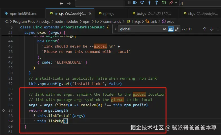The height and width of the screenshot is (135, 221).
Task: Click the C: breadcrumb segment
Action: coord(7,21)
